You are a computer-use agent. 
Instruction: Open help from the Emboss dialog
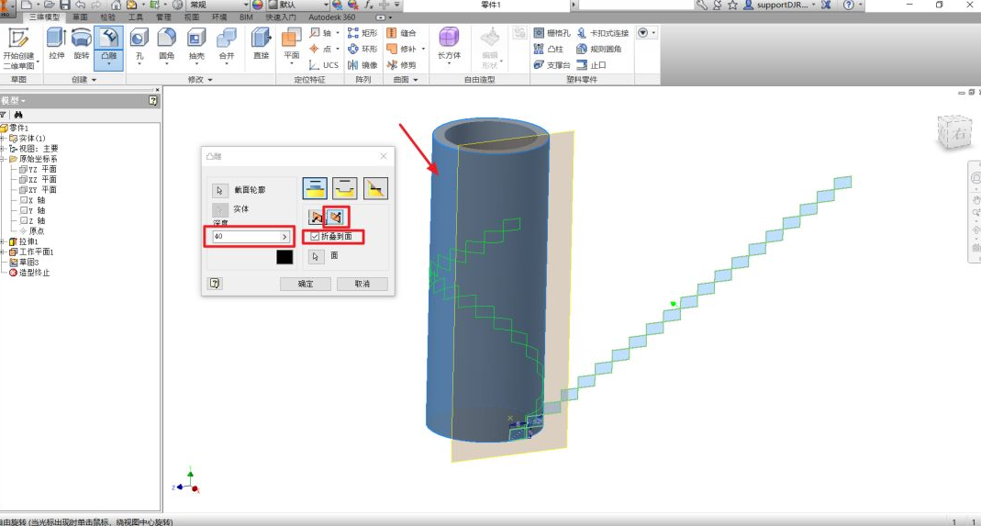(x=215, y=284)
